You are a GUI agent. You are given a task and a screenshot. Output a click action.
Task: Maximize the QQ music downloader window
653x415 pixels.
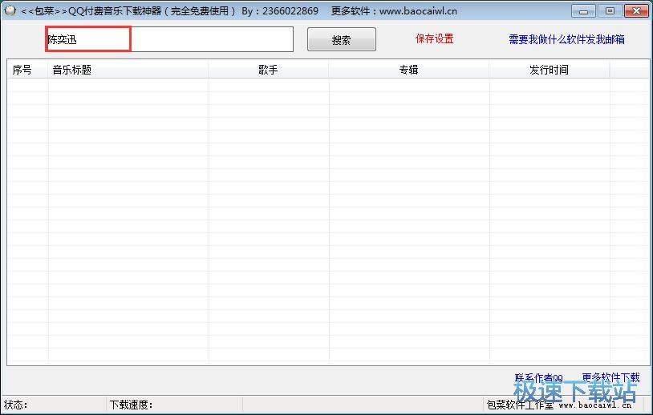610,10
